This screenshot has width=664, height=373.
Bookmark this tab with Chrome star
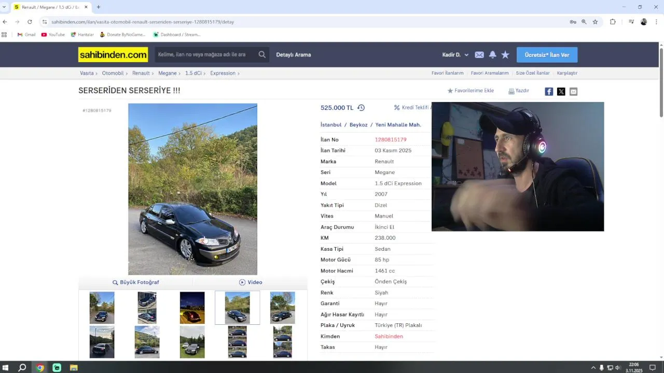595,22
